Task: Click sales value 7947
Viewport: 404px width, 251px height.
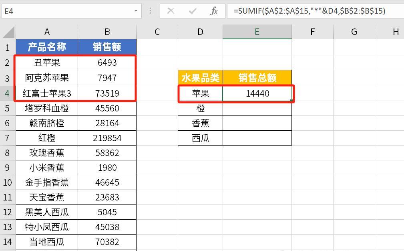Action: (107, 78)
